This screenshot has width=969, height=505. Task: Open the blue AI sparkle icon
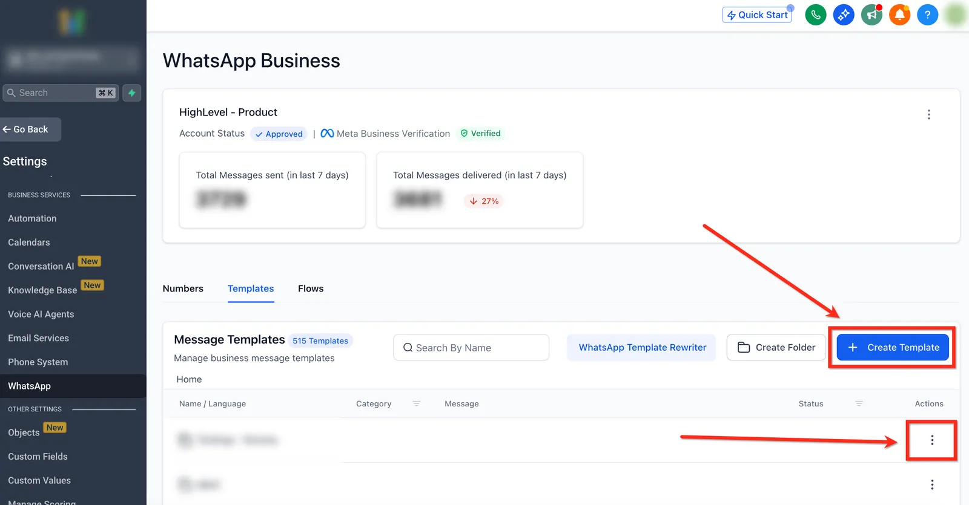(x=843, y=15)
